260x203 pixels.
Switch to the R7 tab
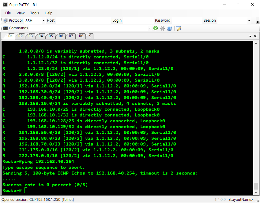71,36
